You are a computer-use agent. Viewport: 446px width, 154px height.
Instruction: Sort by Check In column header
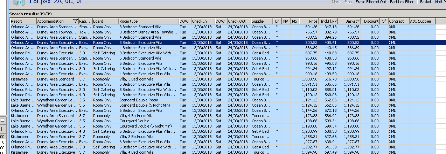coord(203,22)
